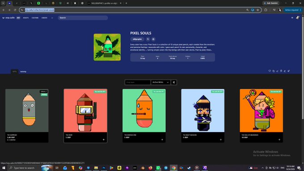Open The Night Musician NFT thumbnail

[203, 111]
